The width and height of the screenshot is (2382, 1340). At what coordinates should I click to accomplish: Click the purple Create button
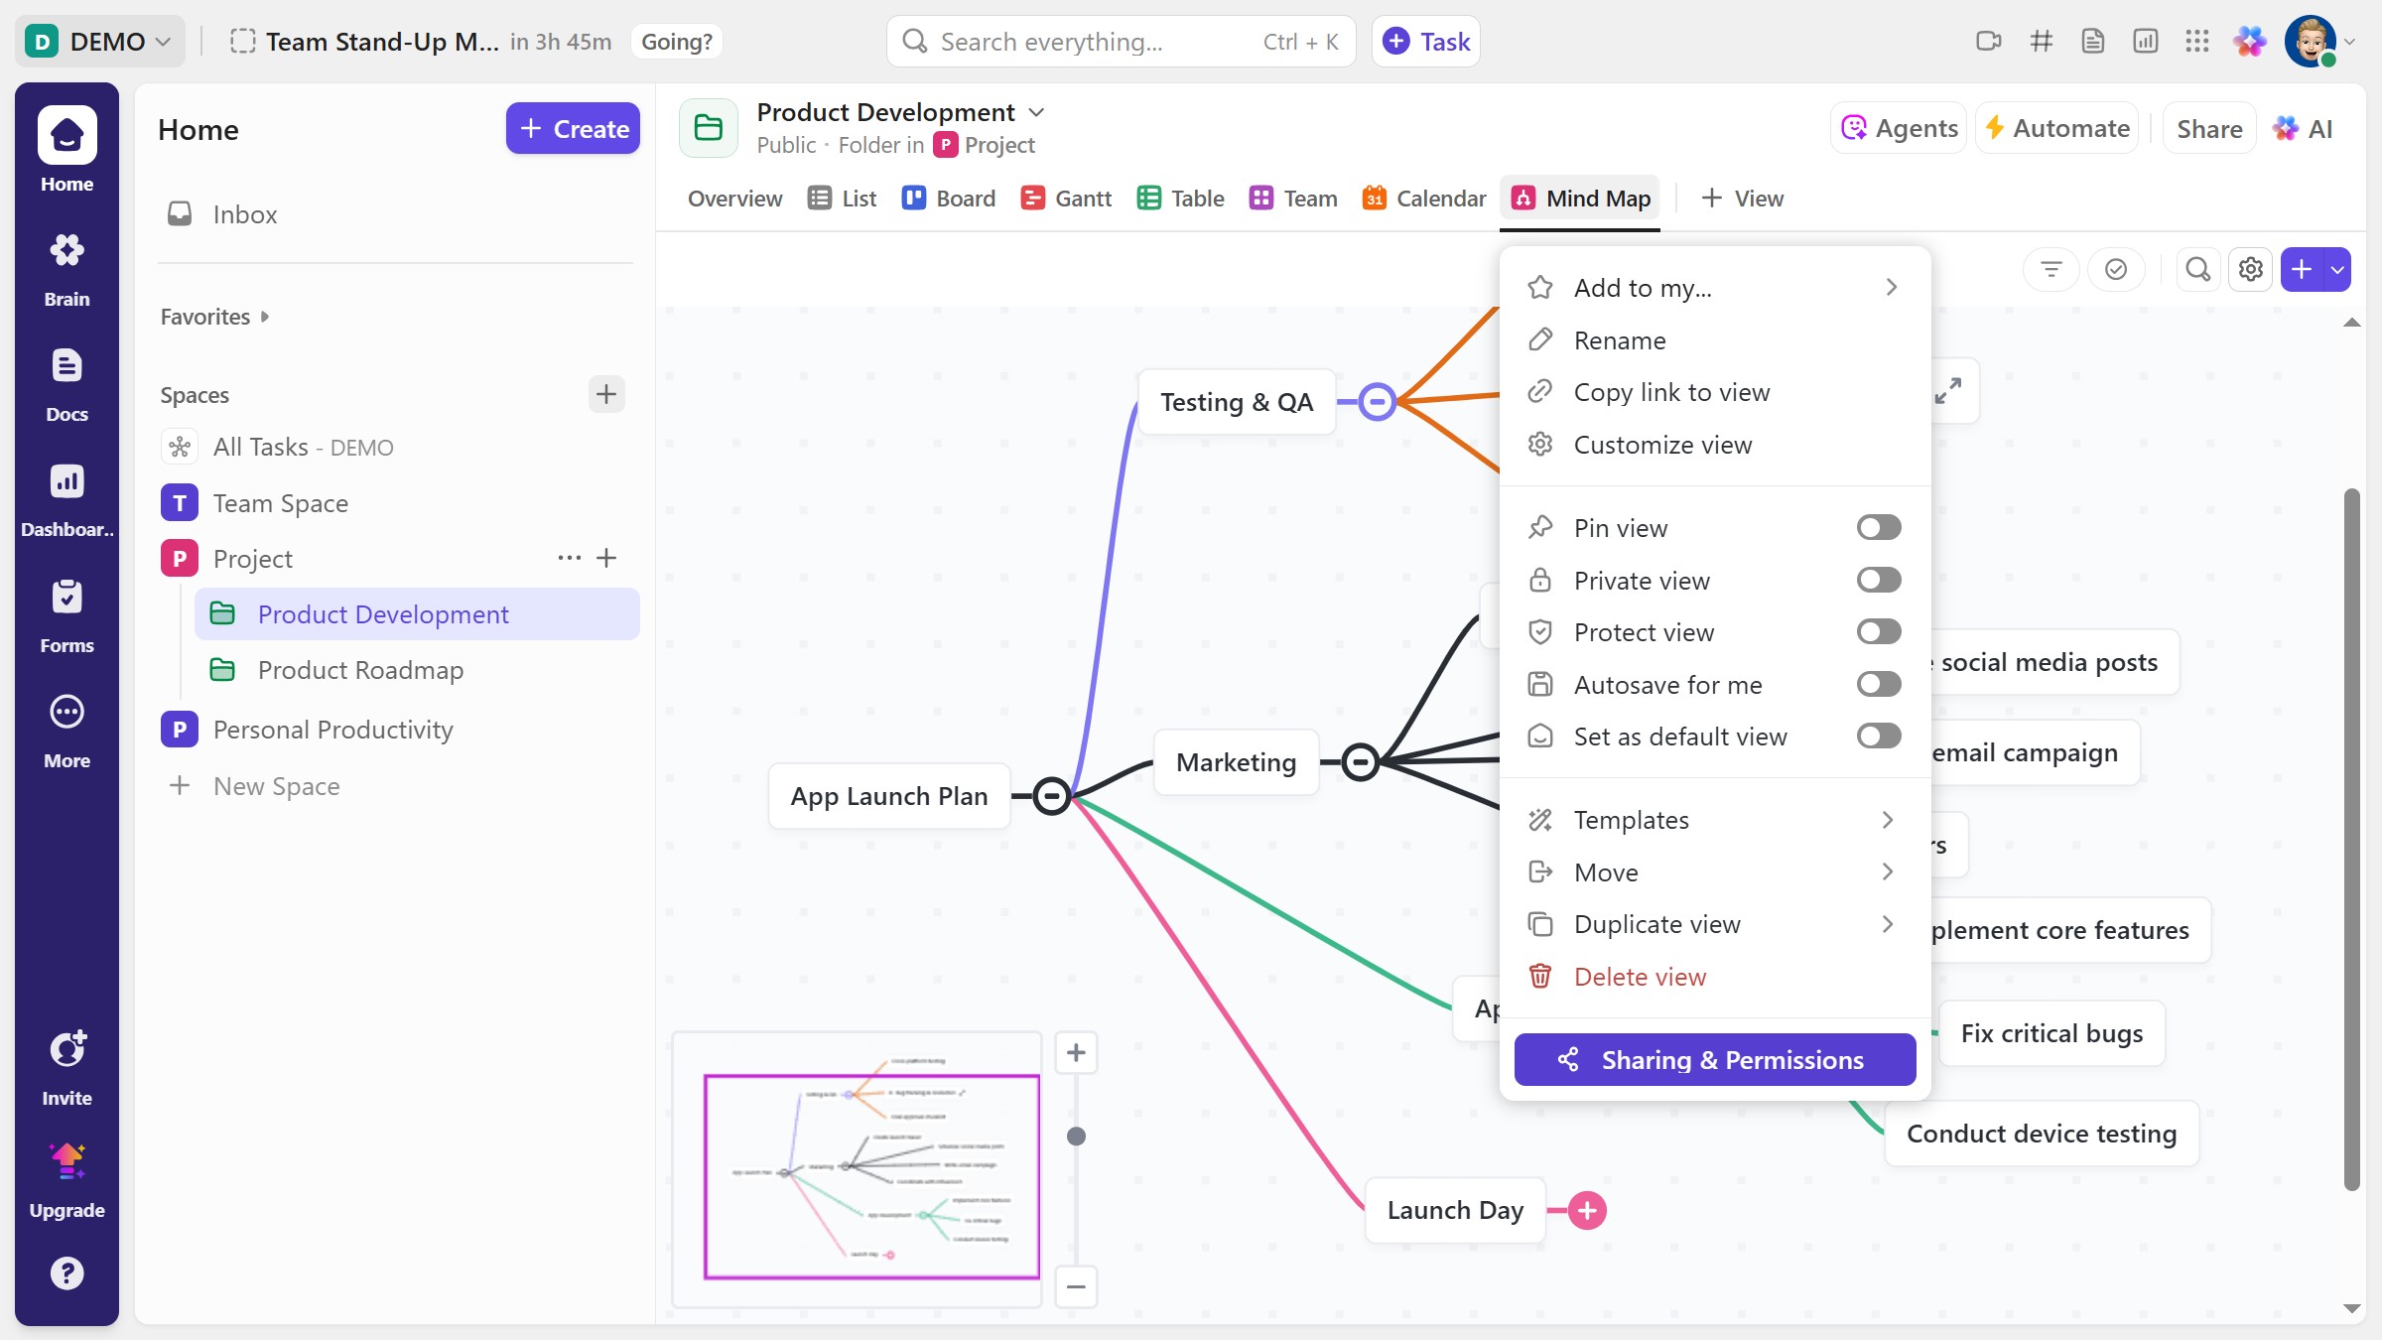tap(573, 129)
